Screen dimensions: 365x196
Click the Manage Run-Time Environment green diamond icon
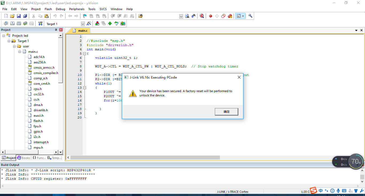110,23
